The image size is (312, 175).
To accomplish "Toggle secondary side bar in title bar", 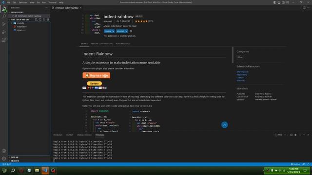I will point(283,2).
